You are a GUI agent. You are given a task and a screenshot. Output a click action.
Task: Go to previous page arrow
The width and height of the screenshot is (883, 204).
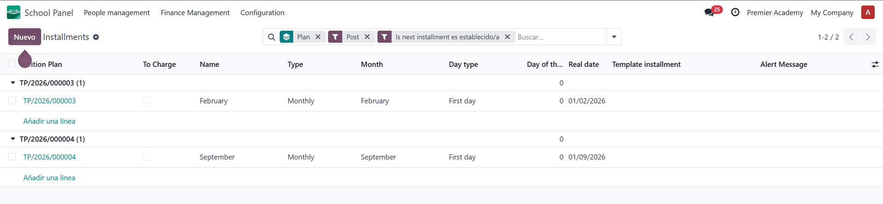(x=851, y=37)
